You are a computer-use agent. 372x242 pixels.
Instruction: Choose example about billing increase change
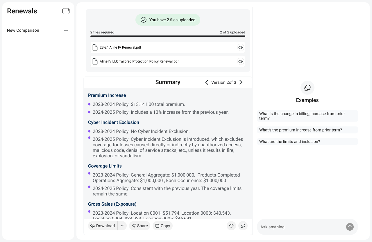[x=307, y=116]
